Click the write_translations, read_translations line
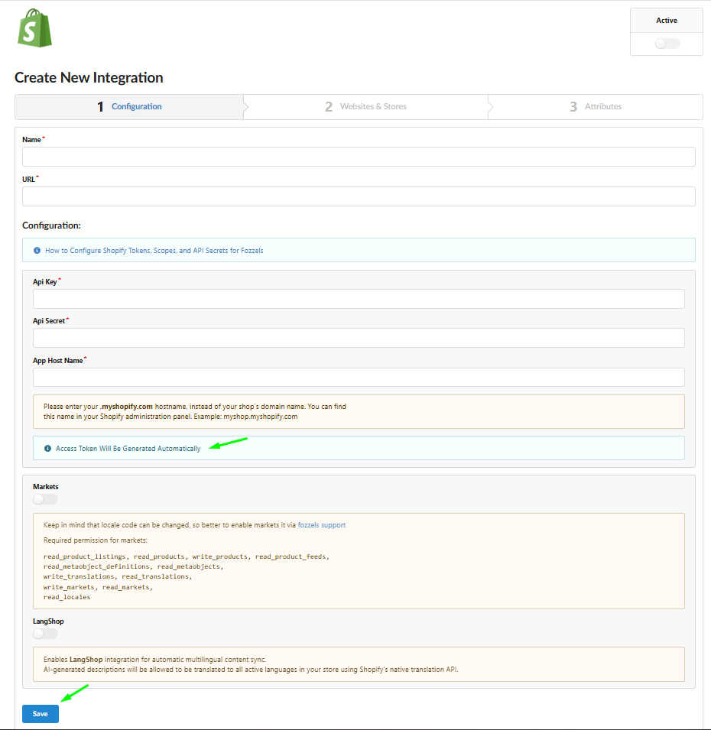This screenshot has width=711, height=730. 118,576
